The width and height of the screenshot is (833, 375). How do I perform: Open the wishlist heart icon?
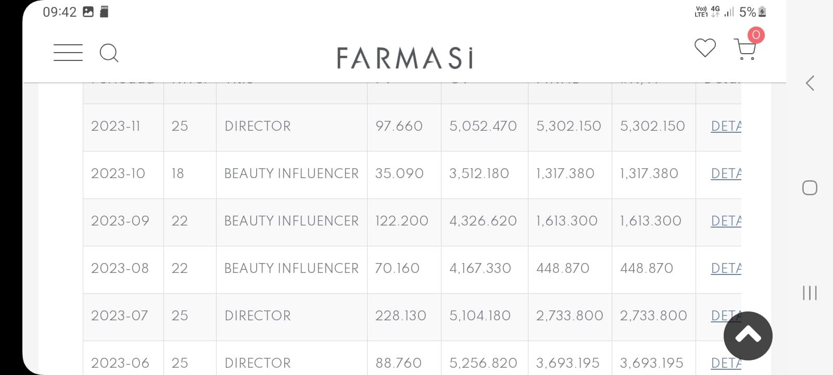705,48
